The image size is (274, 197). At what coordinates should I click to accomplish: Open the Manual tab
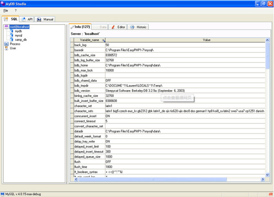pos(45,19)
